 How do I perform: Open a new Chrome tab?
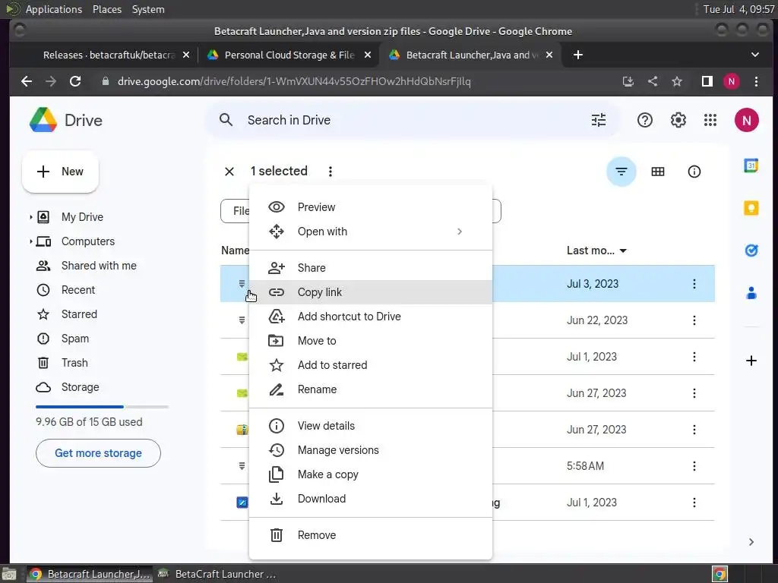coord(577,55)
